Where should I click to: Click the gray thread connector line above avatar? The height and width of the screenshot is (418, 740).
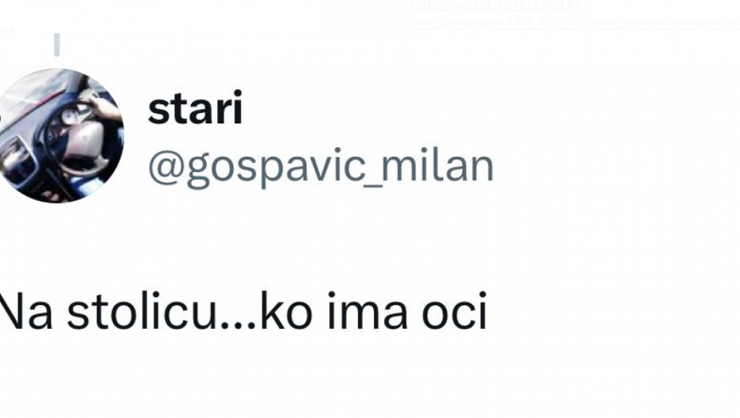[x=56, y=45]
